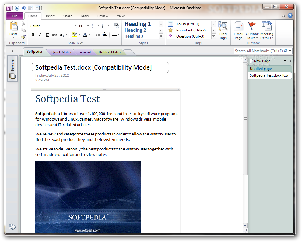Toggle Full Page View icon
302x242 pixels.
pos(37,8)
